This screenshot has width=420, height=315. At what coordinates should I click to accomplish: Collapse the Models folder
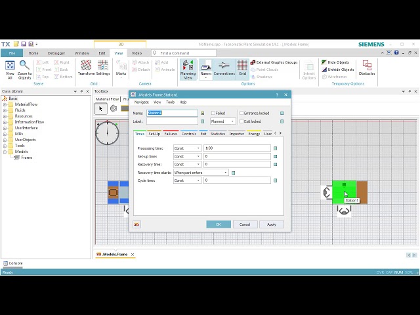point(5,152)
